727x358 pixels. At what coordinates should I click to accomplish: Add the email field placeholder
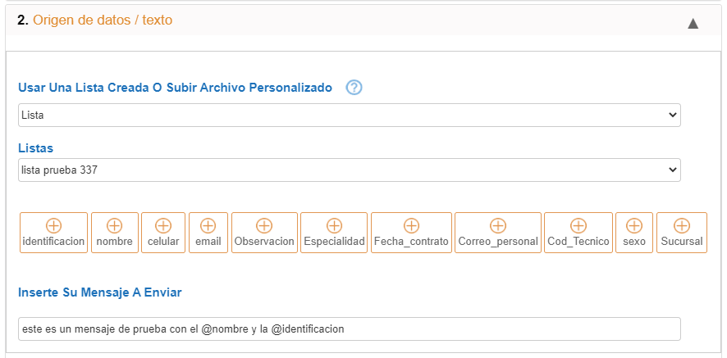tap(208, 233)
